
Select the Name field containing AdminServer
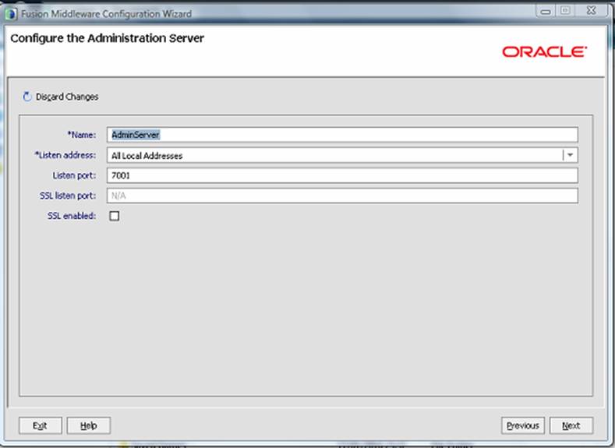click(342, 135)
